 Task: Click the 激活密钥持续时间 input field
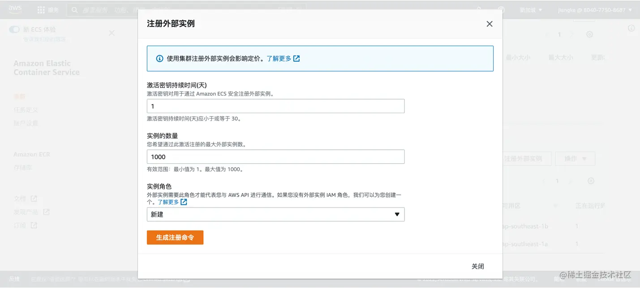pyautogui.click(x=275, y=106)
